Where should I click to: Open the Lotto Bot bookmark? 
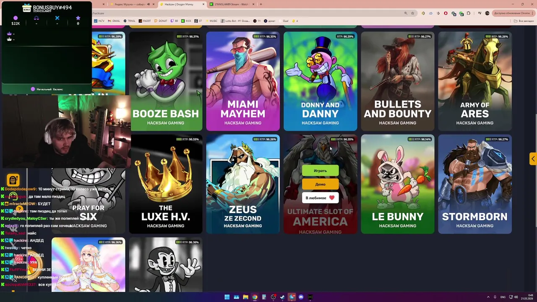(x=235, y=21)
